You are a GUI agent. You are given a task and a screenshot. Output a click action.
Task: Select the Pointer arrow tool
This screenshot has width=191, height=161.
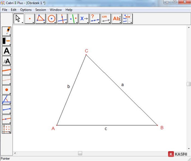(18, 19)
